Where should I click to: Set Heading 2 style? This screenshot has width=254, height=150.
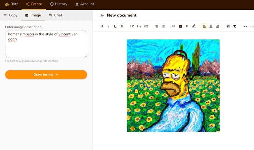pos(139,26)
